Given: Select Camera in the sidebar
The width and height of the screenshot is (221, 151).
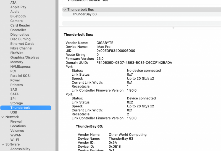Looking at the screenshot, I should tap(17, 21).
